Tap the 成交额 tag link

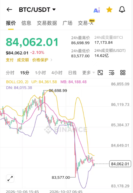point(23,60)
